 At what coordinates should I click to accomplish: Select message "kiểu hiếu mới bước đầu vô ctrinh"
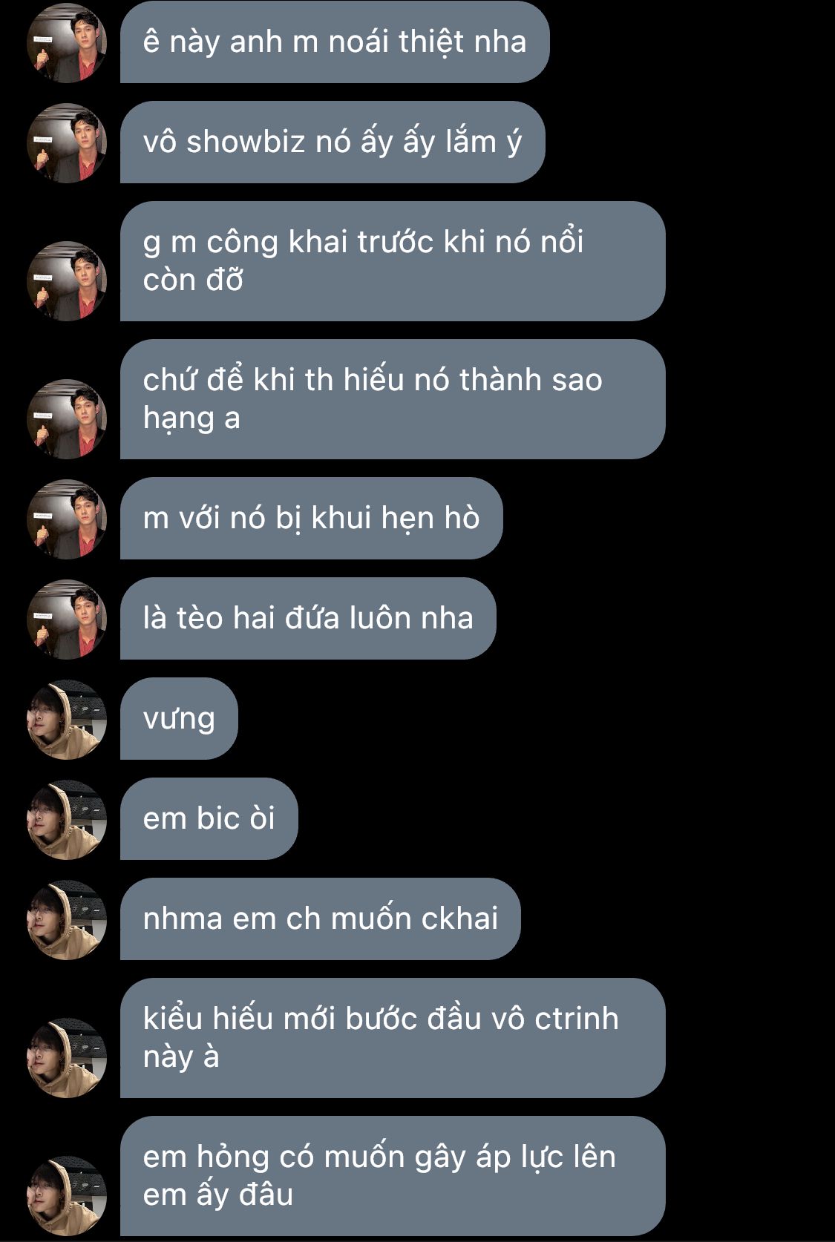[x=393, y=1038]
